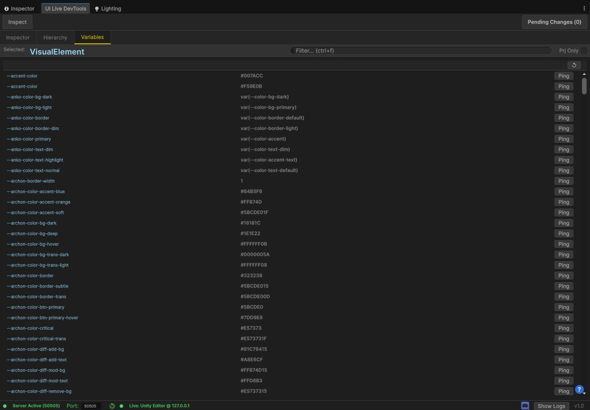Click the Inspect button
The image size is (590, 410).
pos(17,22)
